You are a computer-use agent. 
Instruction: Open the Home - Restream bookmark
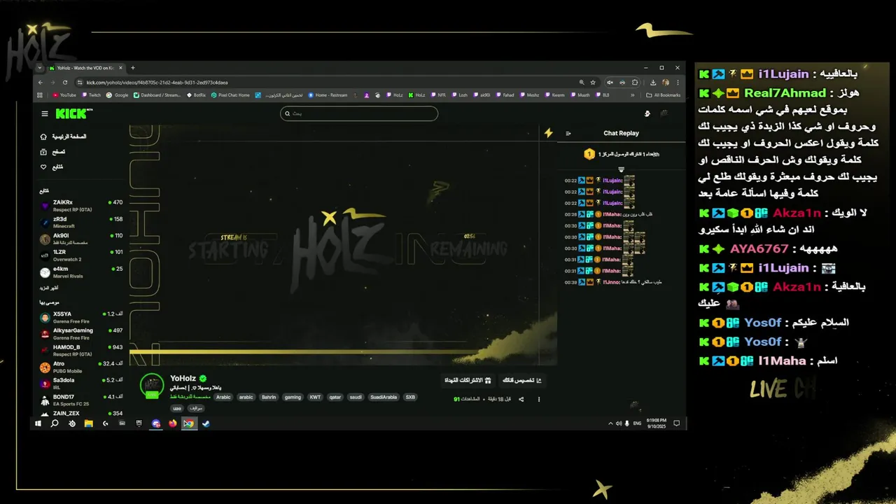coord(328,95)
